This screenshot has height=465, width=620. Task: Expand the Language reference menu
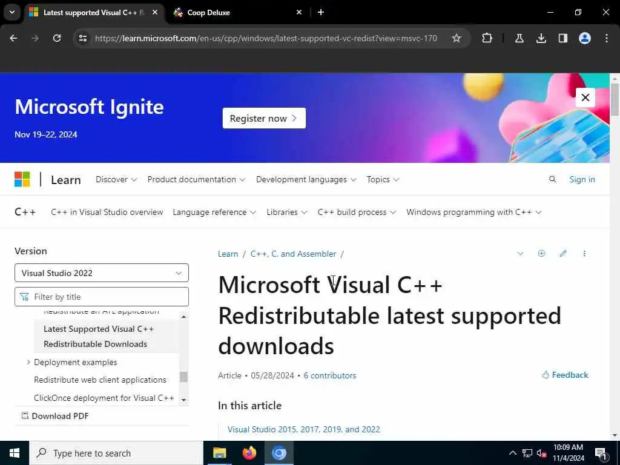click(x=214, y=212)
